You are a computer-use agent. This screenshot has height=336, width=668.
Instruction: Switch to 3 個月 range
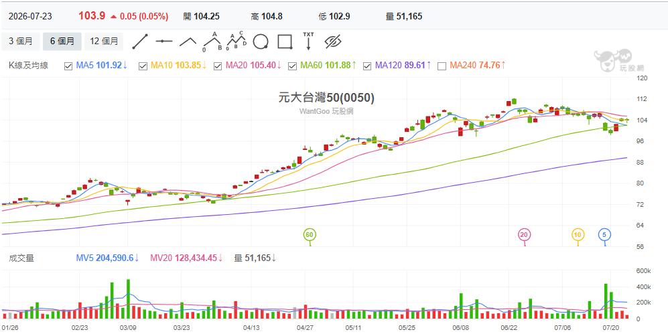[21, 41]
